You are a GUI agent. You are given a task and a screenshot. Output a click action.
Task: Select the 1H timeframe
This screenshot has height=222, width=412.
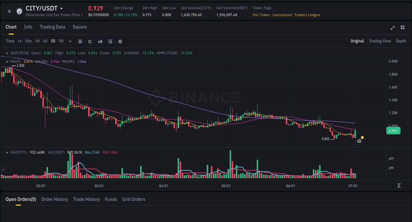[x=37, y=41]
